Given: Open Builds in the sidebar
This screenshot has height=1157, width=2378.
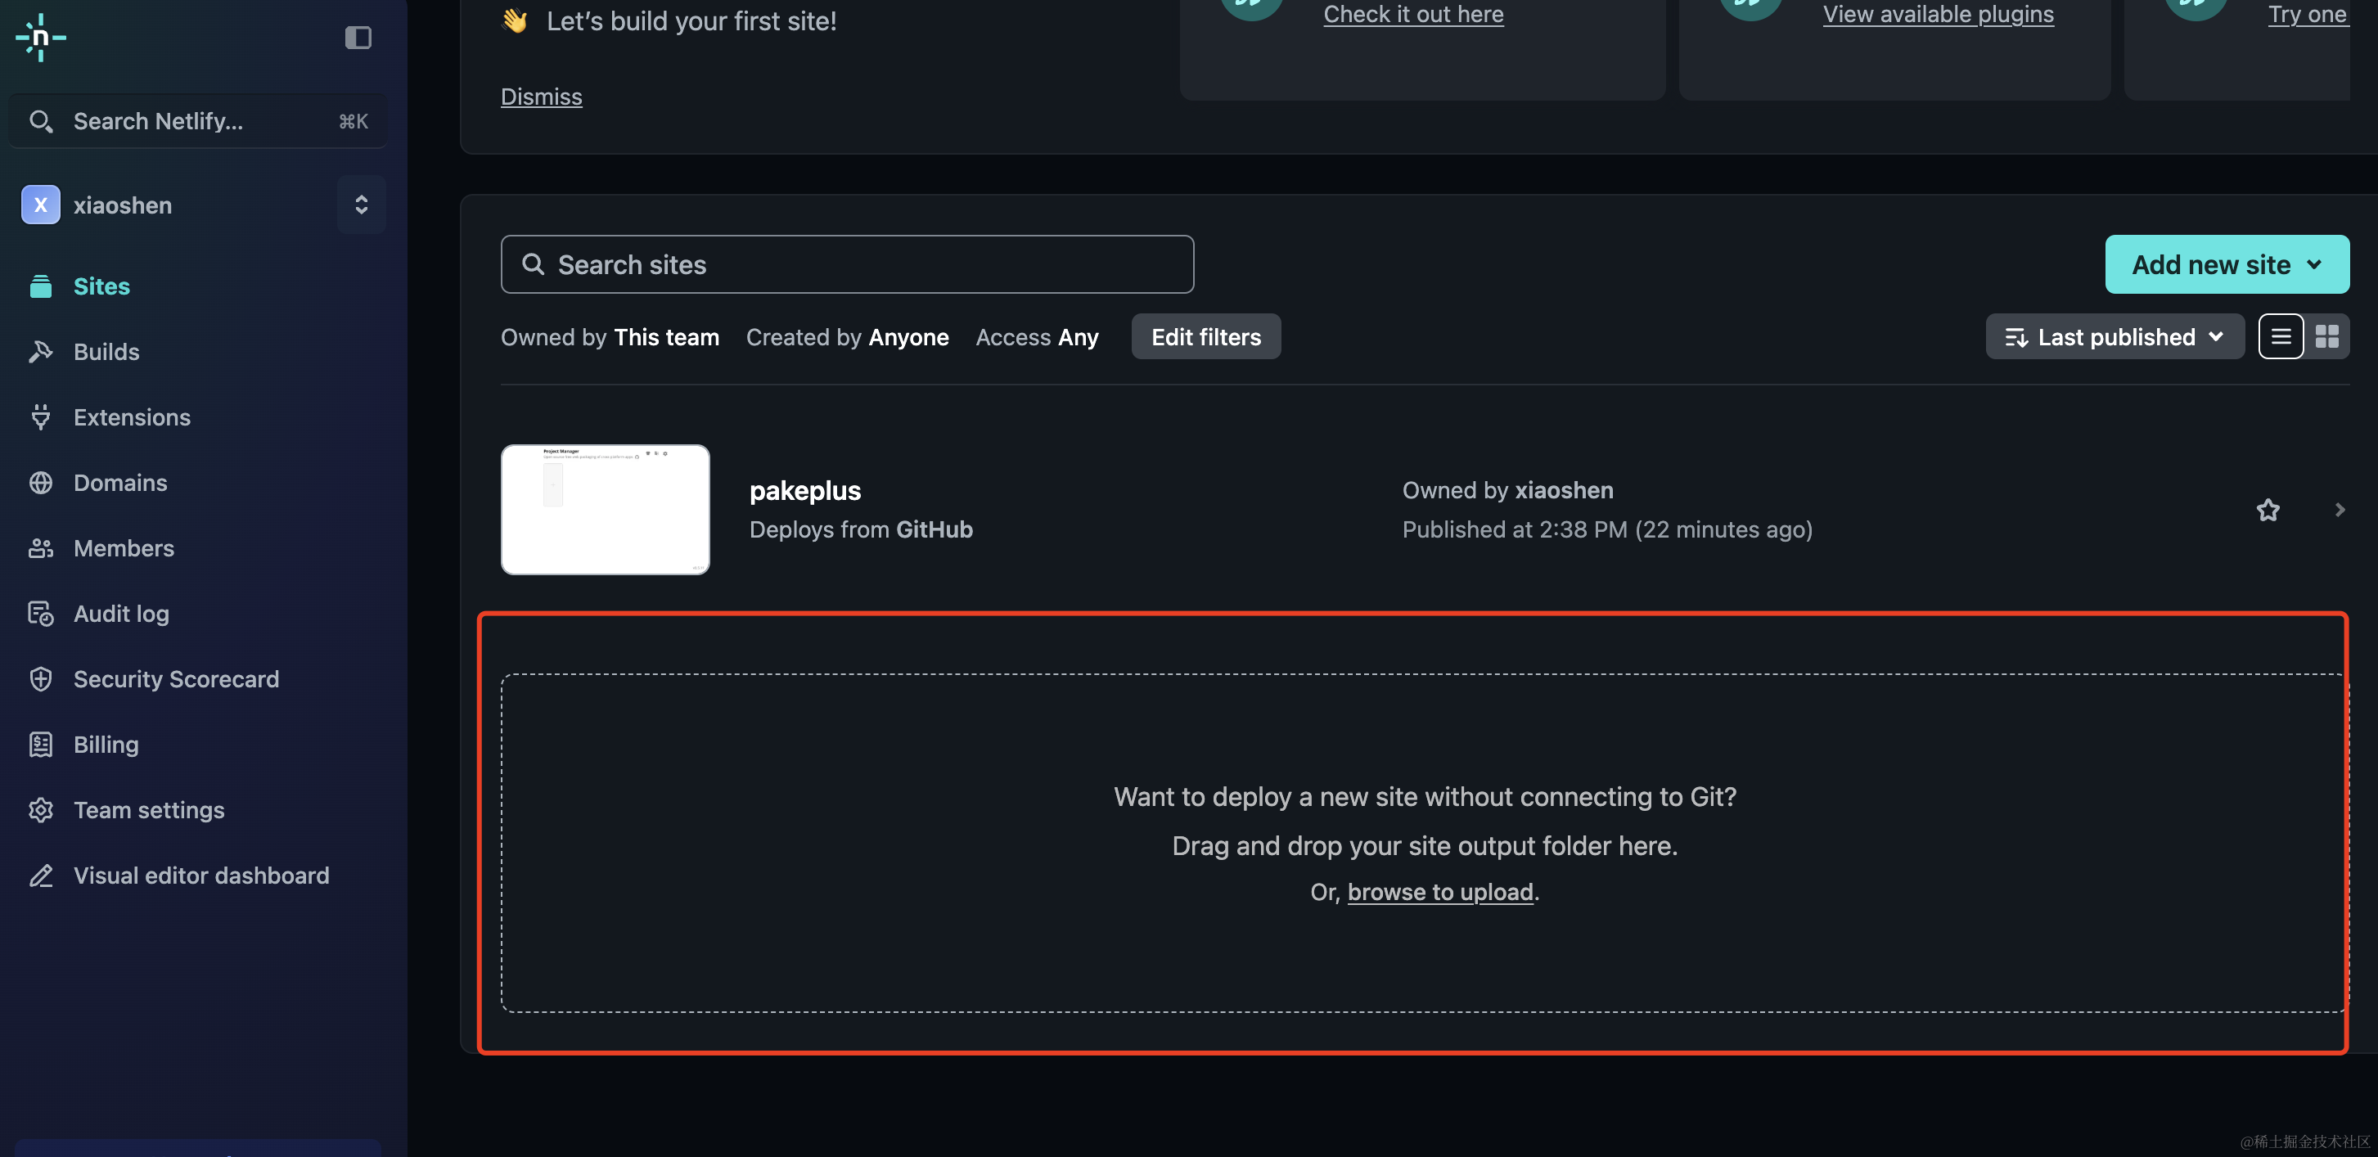Looking at the screenshot, I should tap(106, 352).
